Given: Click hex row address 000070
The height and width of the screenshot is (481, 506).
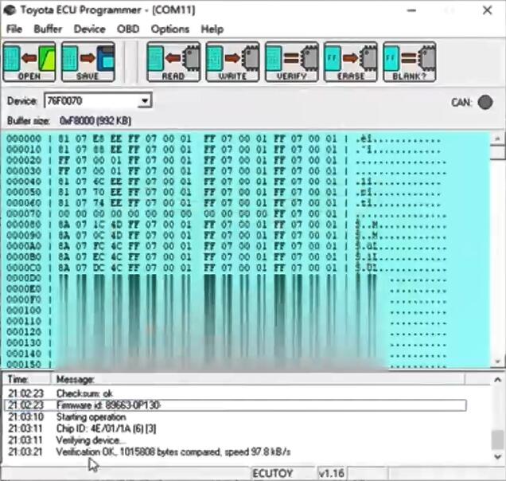Looking at the screenshot, I should coord(24,213).
